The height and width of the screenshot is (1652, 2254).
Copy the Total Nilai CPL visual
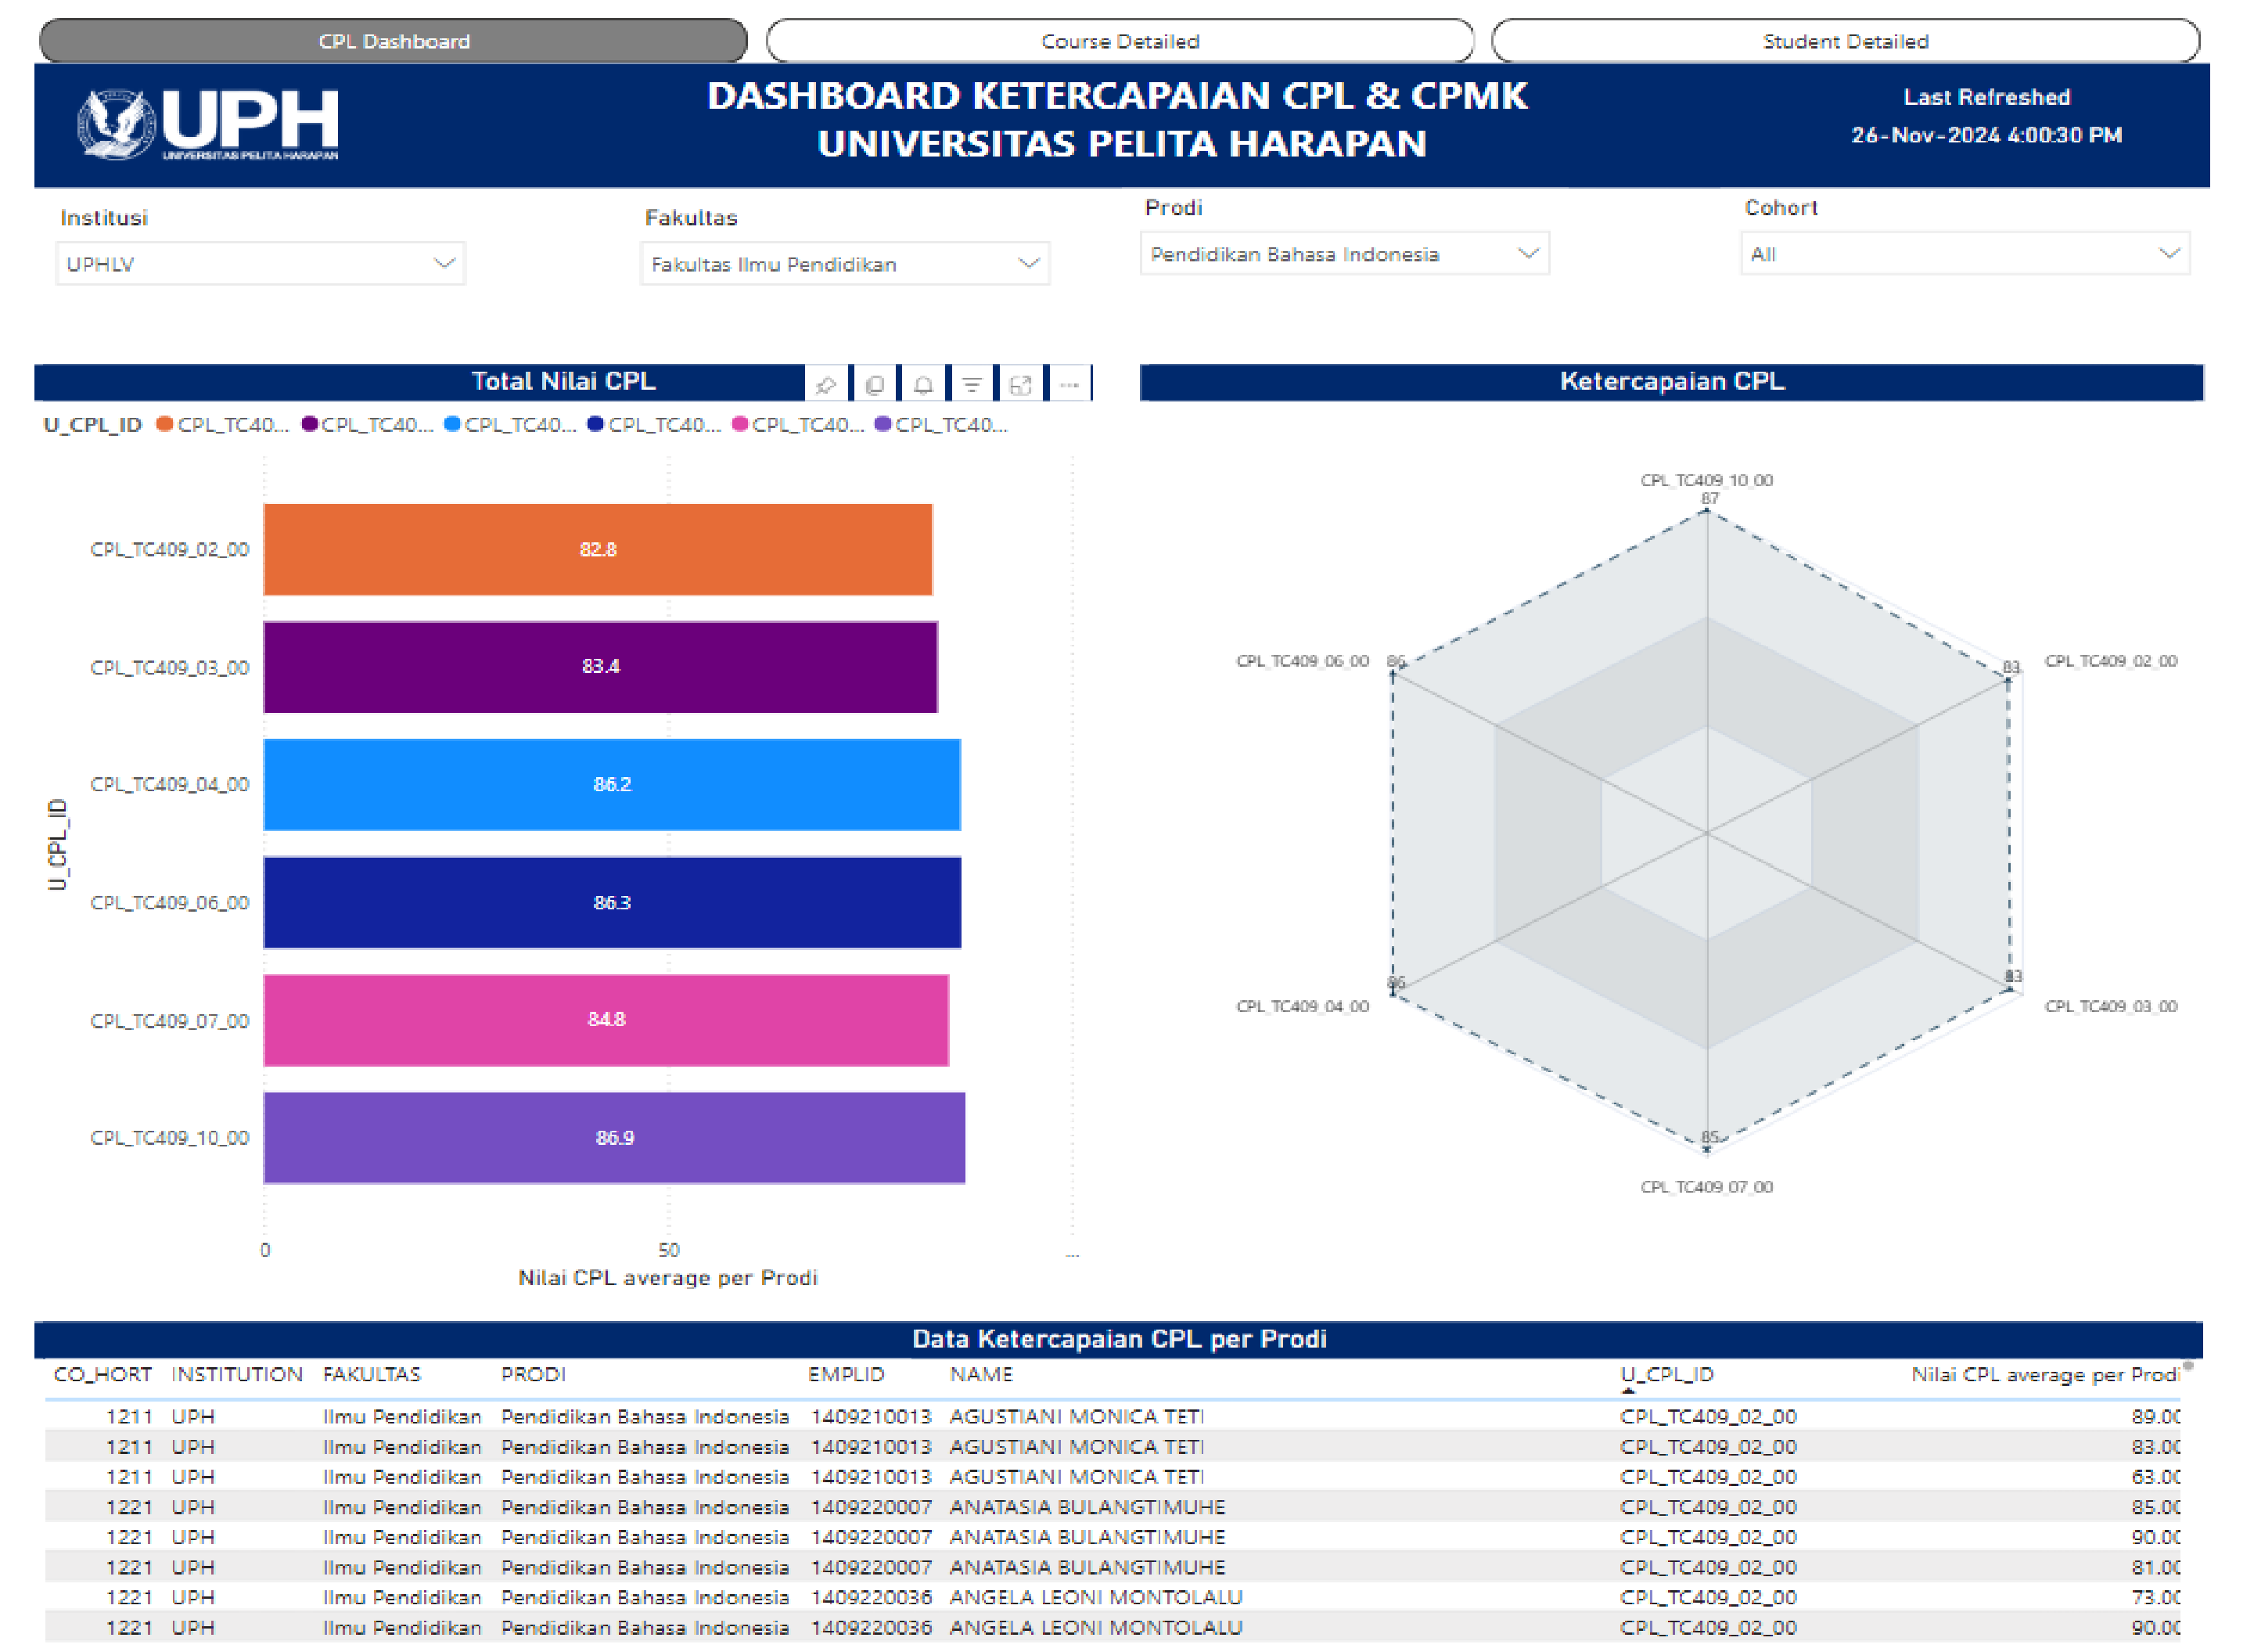tap(875, 385)
